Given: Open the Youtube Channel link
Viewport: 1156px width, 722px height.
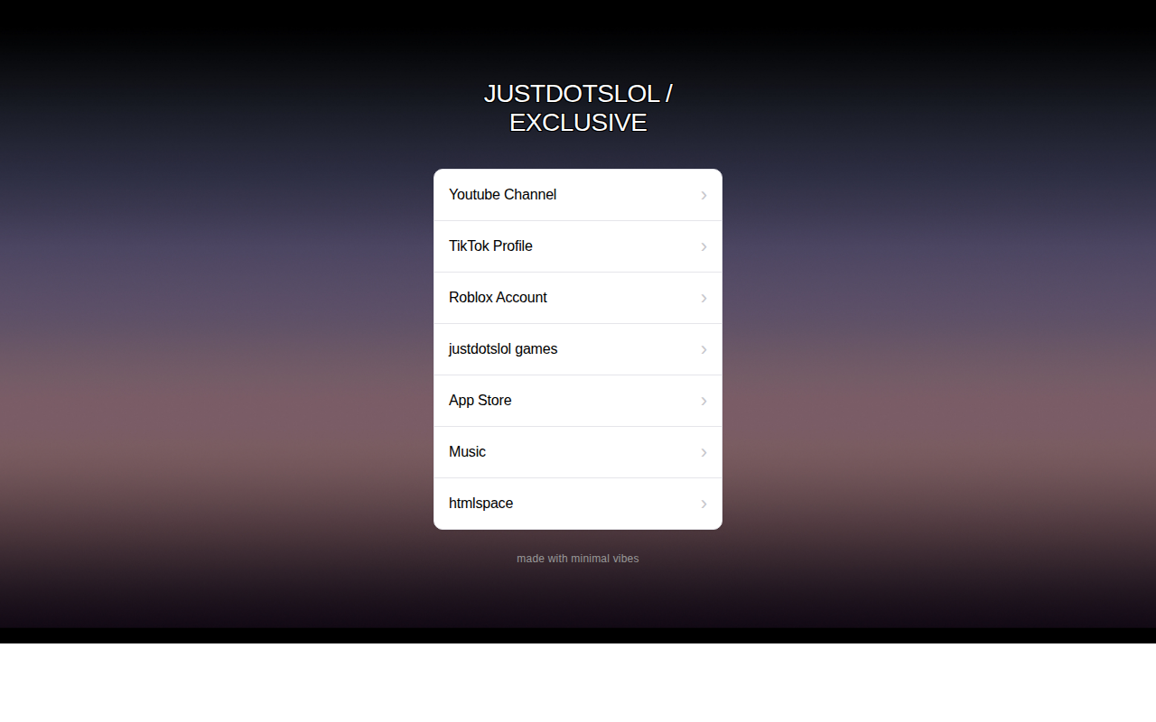Looking at the screenshot, I should [x=578, y=195].
